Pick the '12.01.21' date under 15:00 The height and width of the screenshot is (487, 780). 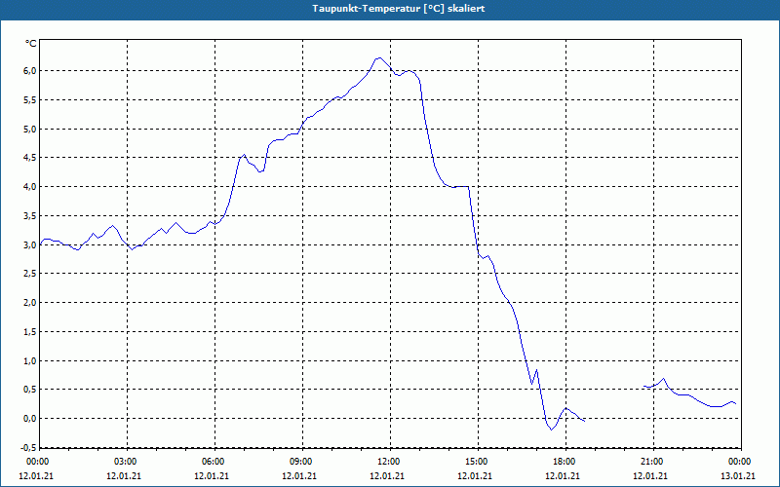(x=475, y=476)
